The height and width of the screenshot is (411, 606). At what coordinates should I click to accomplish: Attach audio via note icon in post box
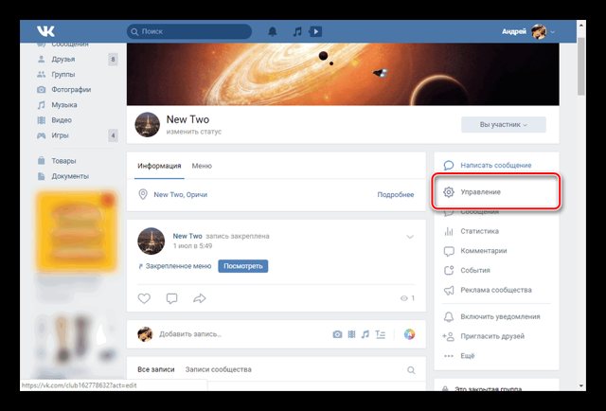pyautogui.click(x=365, y=334)
